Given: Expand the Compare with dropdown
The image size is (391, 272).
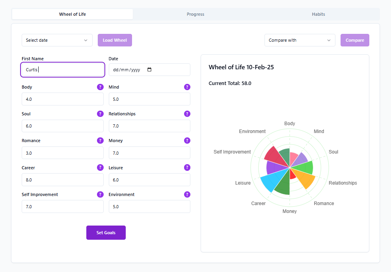Looking at the screenshot, I should (300, 40).
